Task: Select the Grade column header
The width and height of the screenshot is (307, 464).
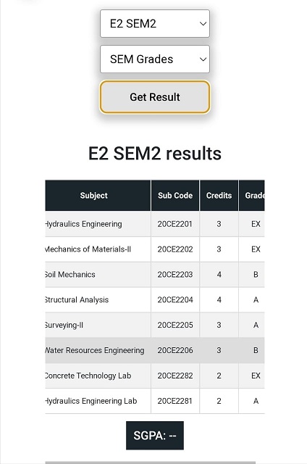Action: pos(252,195)
